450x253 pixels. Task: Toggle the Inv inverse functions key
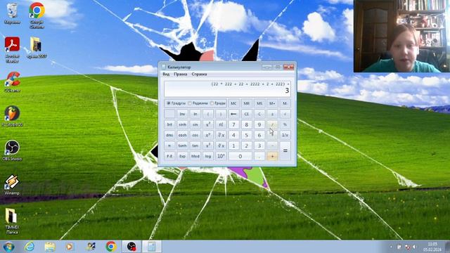182,114
